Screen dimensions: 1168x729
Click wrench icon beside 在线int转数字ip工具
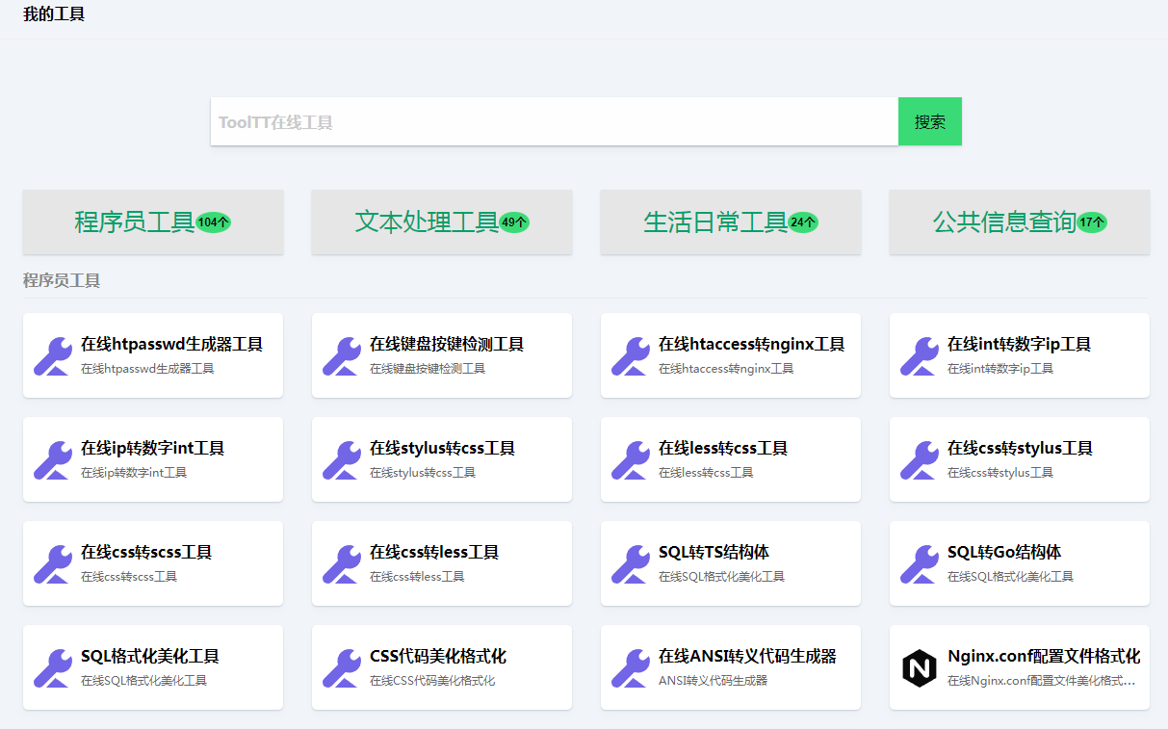click(x=919, y=355)
